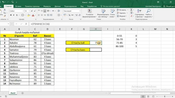Screen dimensions: 175x98
Task: Click the formula bar text =СРЗНАЧ(C3:C16)
Action: tap(40, 24)
